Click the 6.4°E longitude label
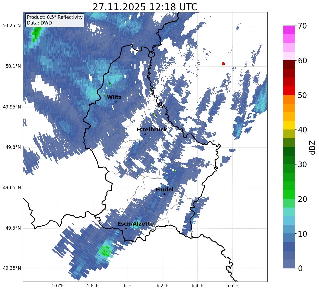 [x=197, y=286]
